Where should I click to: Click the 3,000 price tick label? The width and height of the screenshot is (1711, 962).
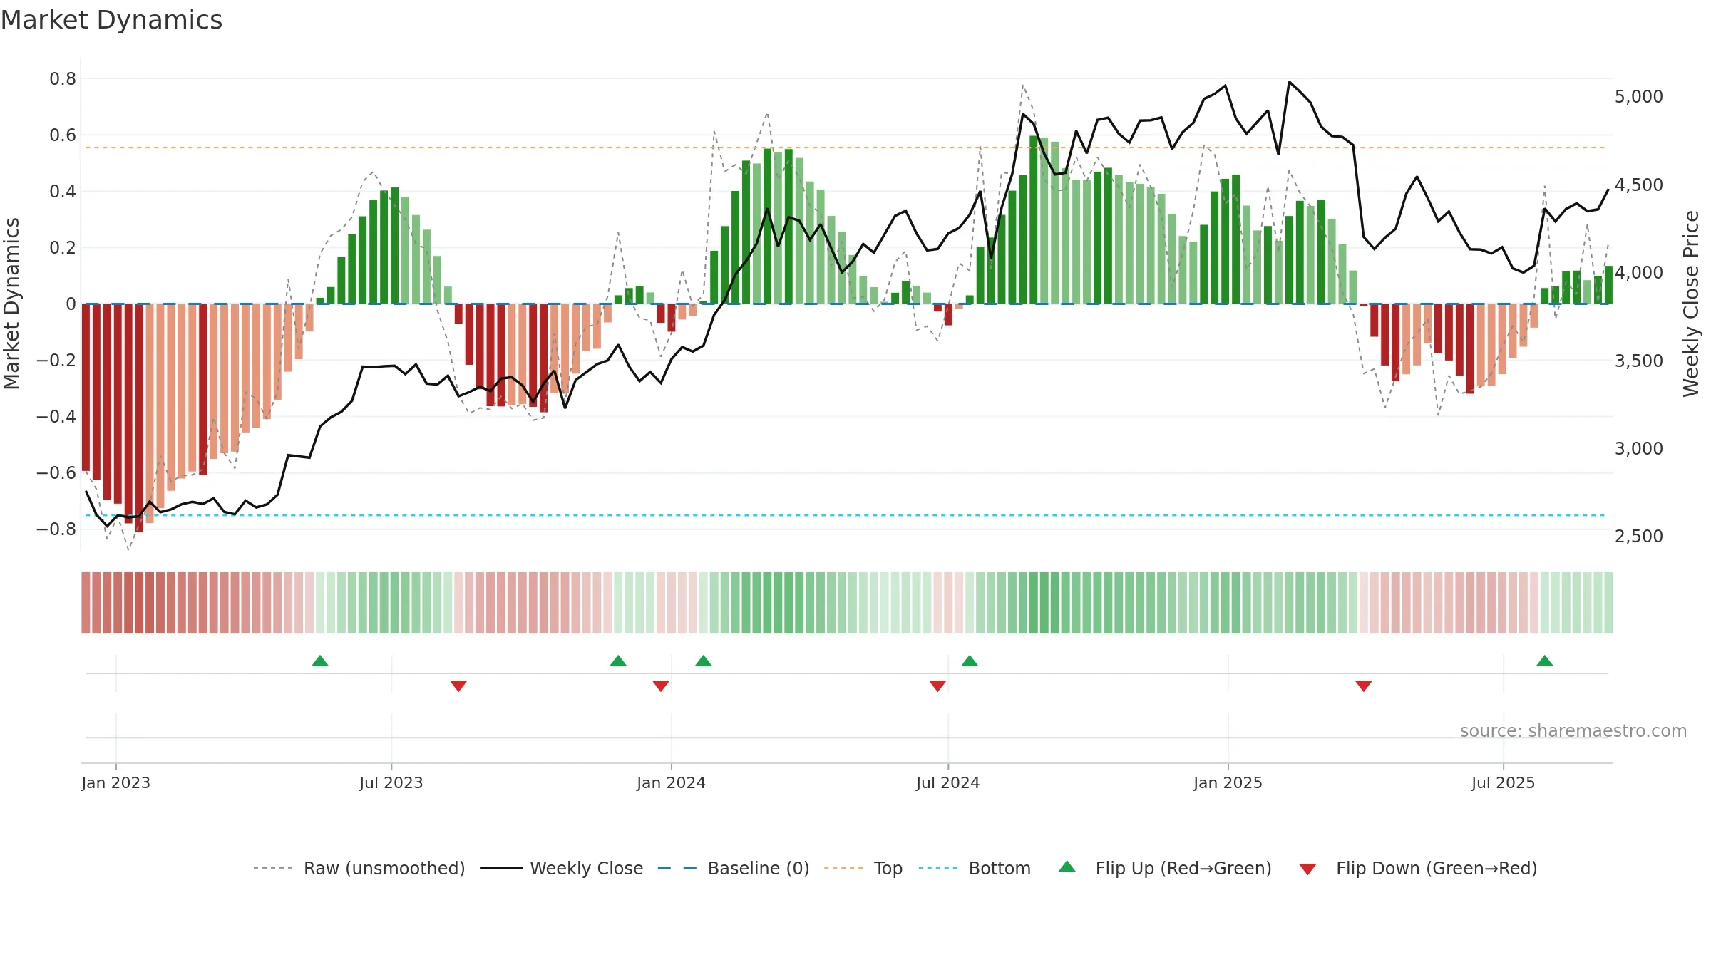1639,448
